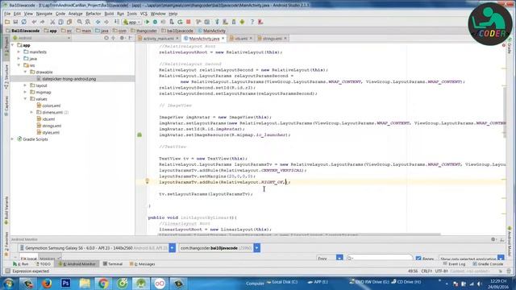Click the Windows Start button
The height and width of the screenshot is (290, 516).
(8, 283)
